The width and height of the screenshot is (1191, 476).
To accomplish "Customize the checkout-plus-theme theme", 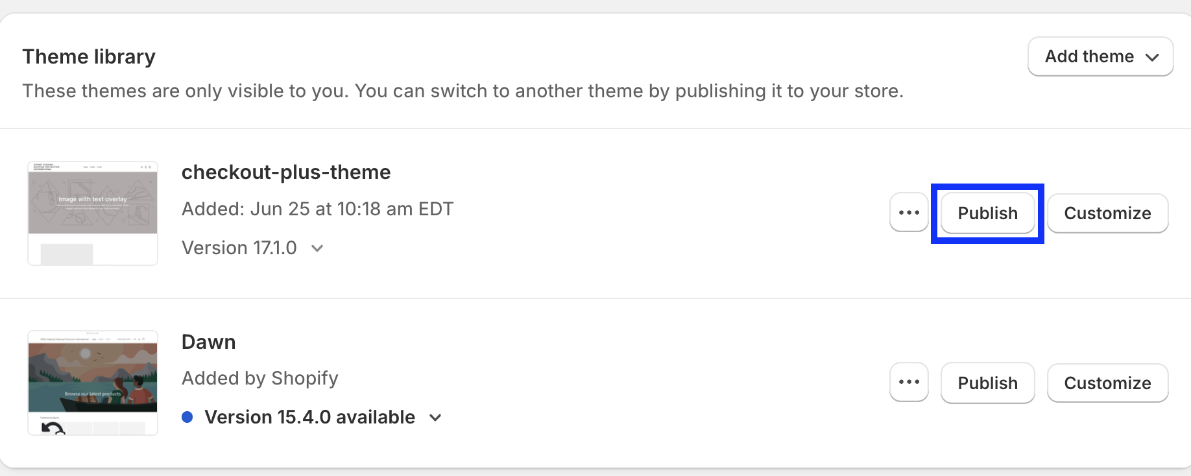I will 1107,213.
